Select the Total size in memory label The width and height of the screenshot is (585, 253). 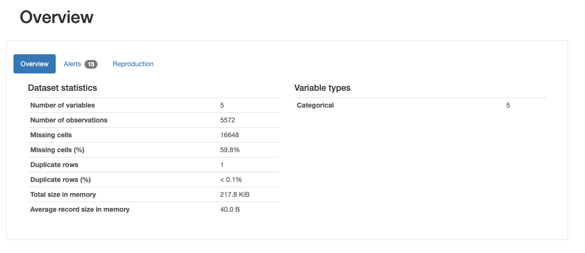63,194
